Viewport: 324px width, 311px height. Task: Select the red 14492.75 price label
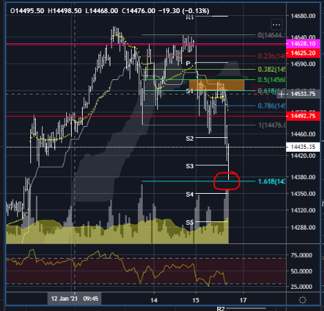click(x=303, y=116)
